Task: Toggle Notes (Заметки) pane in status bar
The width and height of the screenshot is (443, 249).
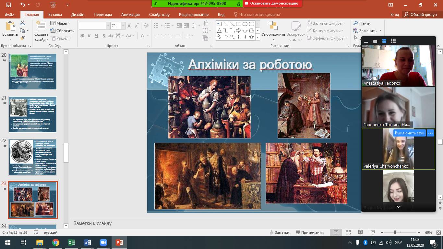Action: point(279,232)
